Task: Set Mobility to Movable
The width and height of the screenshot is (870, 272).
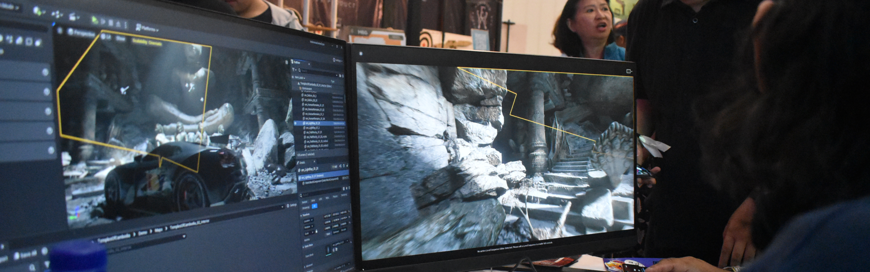Action: tap(344, 230)
